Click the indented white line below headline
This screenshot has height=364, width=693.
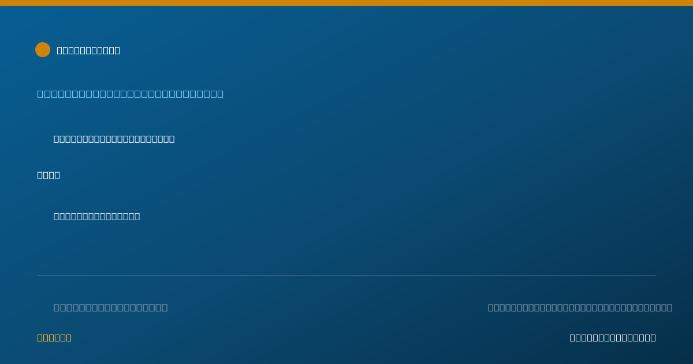(x=114, y=139)
